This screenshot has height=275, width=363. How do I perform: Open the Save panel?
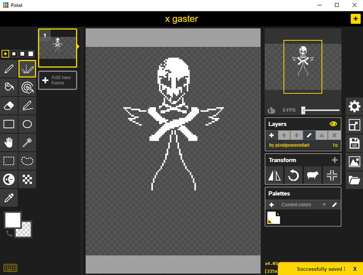[x=354, y=143]
